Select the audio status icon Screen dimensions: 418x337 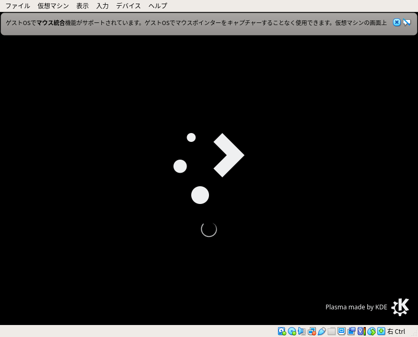pos(301,331)
